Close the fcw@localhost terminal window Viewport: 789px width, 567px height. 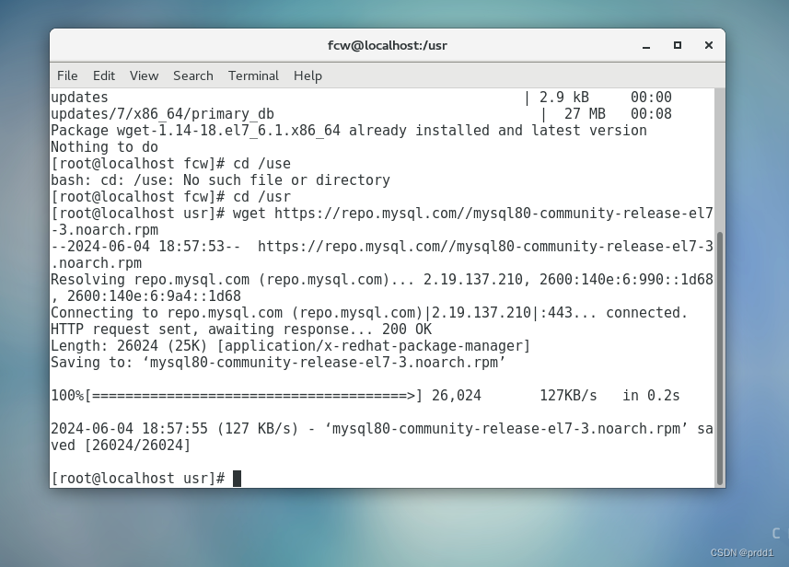point(709,45)
